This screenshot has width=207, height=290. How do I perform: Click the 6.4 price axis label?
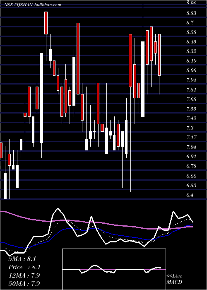[190, 195]
